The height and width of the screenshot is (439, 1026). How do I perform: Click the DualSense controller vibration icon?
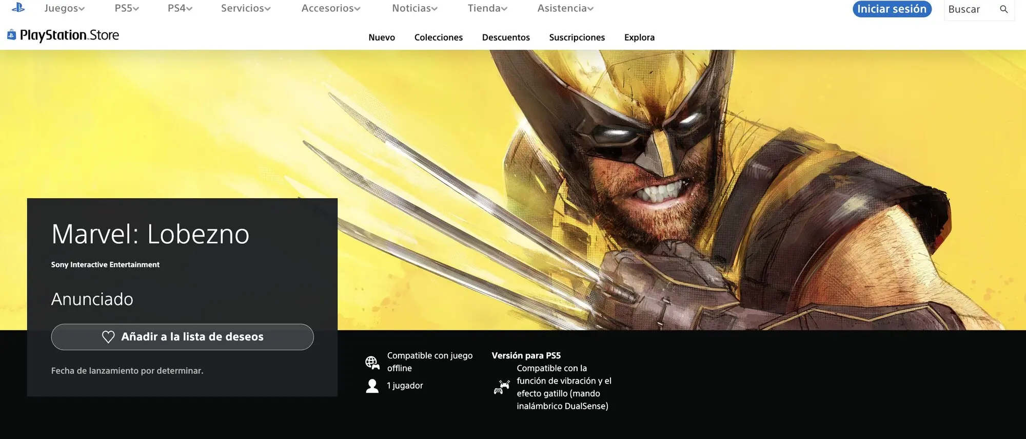[501, 387]
